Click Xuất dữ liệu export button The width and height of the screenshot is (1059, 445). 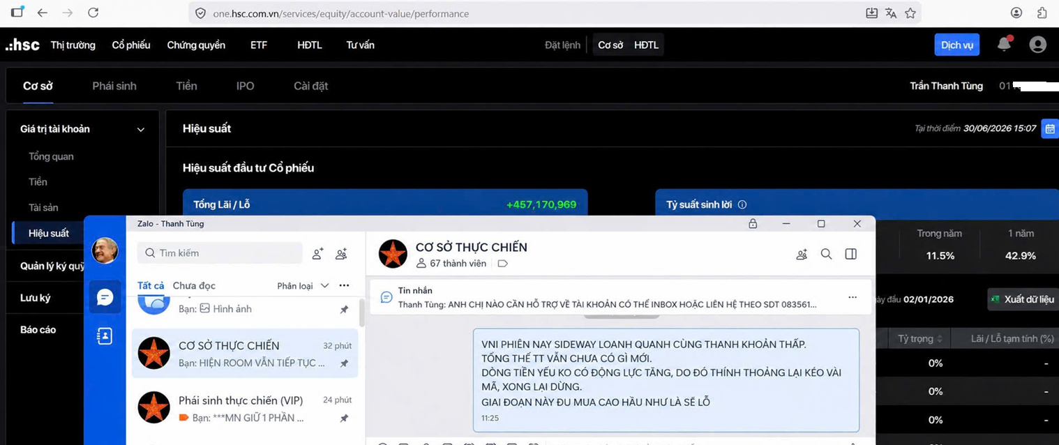click(x=1023, y=299)
